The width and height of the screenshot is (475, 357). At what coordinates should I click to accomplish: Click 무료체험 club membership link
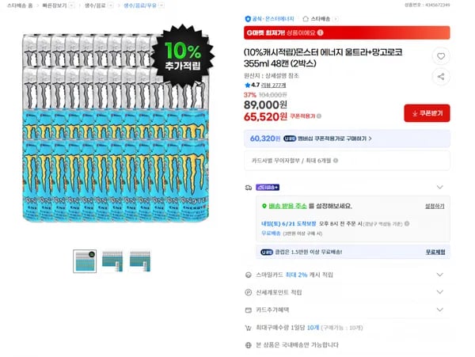(x=435, y=252)
